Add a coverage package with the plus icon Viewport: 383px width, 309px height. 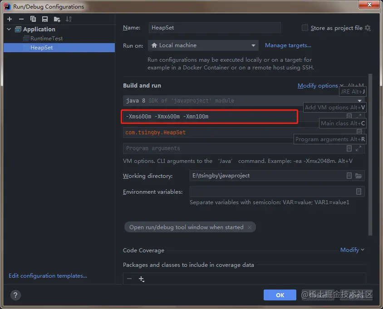(142, 279)
